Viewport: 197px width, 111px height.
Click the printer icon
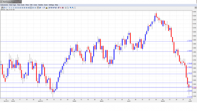(x=66, y=8)
